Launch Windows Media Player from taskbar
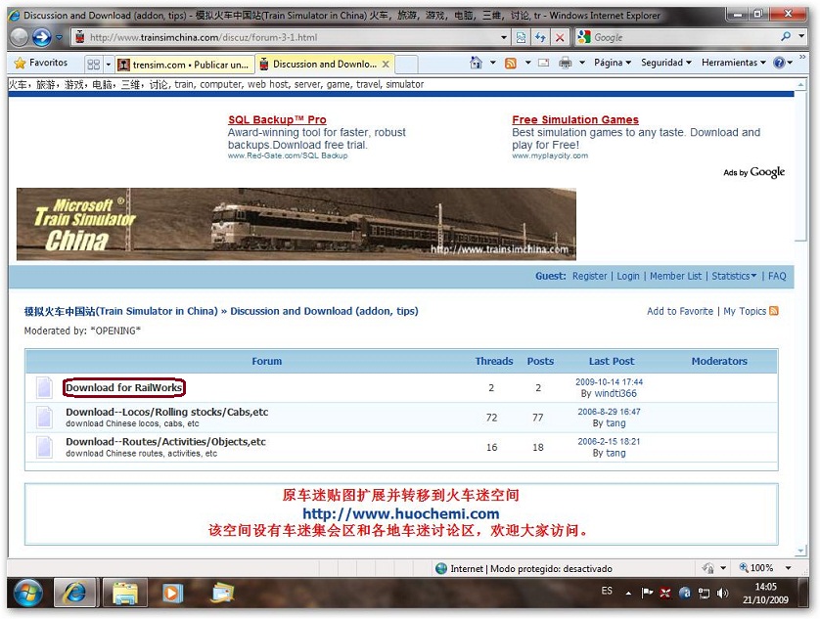 pyautogui.click(x=173, y=593)
